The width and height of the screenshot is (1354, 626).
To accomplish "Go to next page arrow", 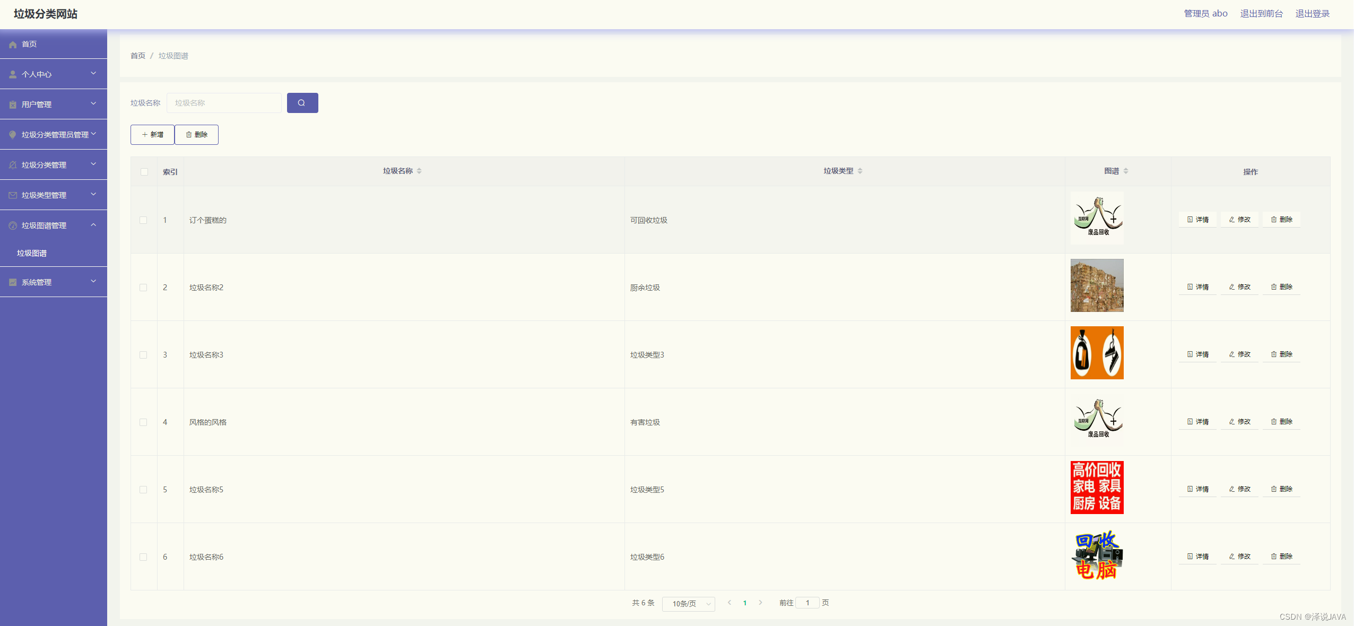I will tap(760, 603).
